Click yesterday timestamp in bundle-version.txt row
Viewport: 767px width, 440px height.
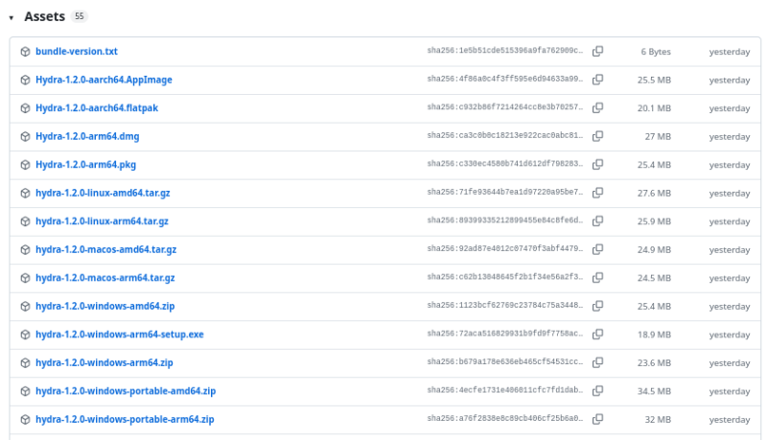click(x=730, y=52)
